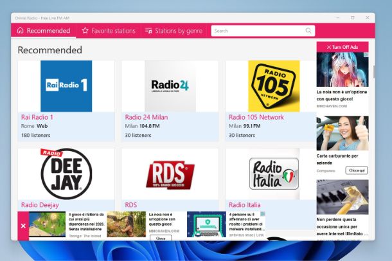This screenshot has height=261, width=392.
Task: Close the bottom ad banner with X
Action: click(23, 226)
